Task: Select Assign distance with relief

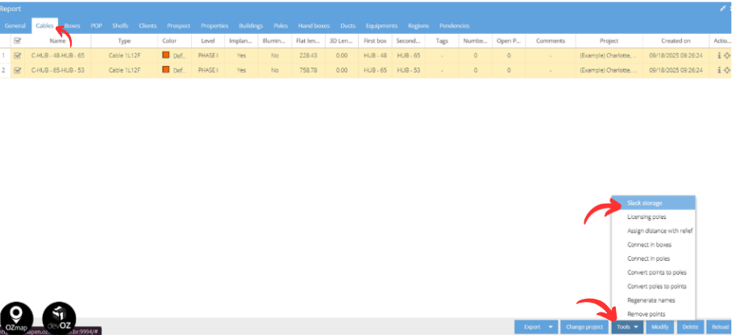Action: [x=654, y=230]
